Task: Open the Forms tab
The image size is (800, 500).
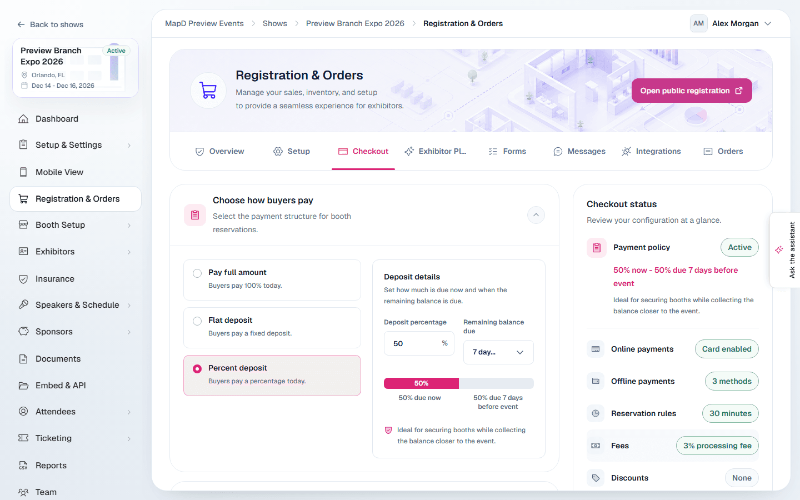Action: pyautogui.click(x=507, y=151)
